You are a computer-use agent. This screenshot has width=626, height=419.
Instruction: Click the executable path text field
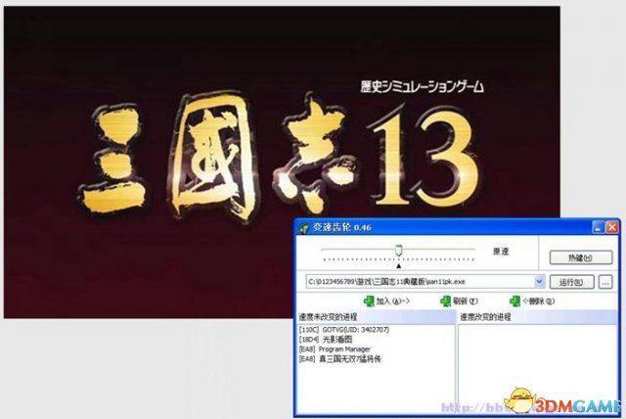tap(420, 281)
